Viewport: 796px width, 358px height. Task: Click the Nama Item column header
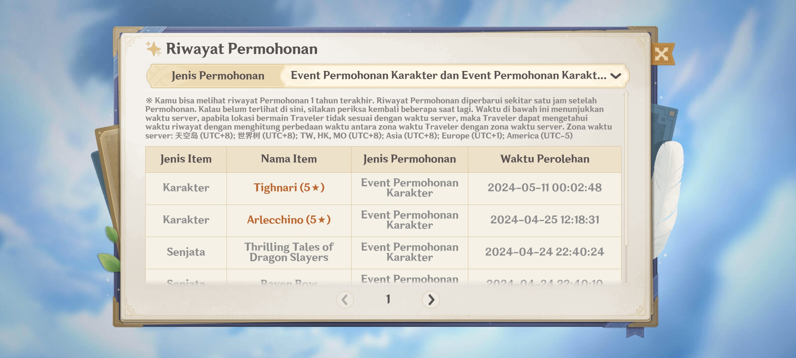[x=289, y=159]
